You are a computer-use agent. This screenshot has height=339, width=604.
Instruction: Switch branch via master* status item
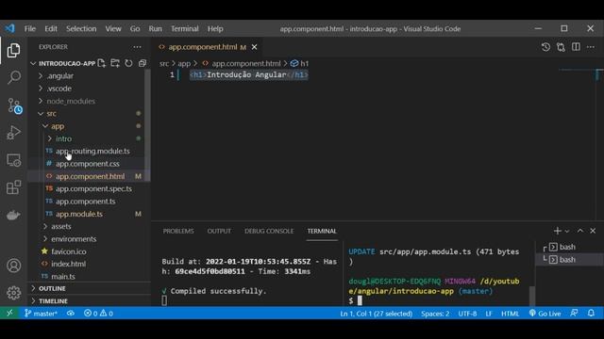tap(41, 314)
